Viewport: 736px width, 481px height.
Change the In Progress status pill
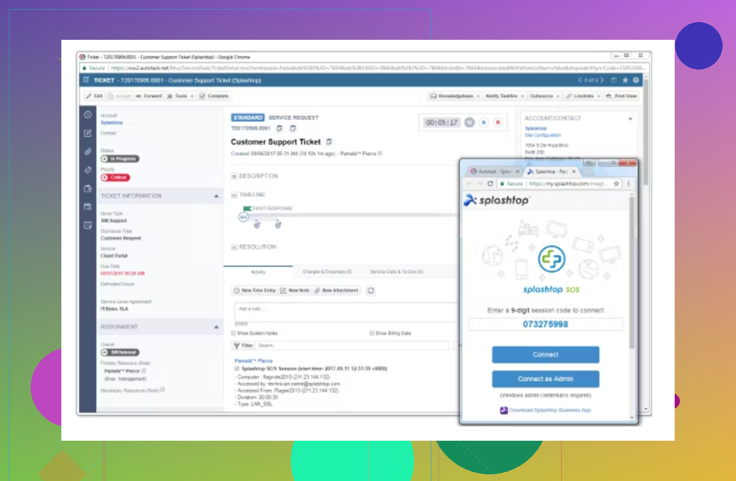[120, 159]
